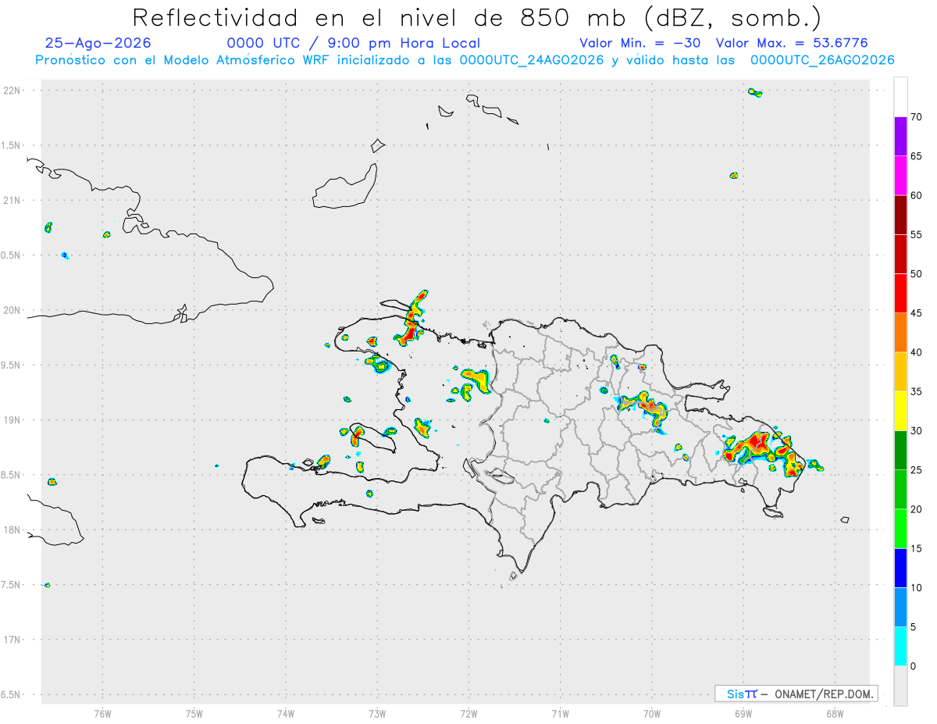Click the '0' value on the color bar

click(914, 666)
